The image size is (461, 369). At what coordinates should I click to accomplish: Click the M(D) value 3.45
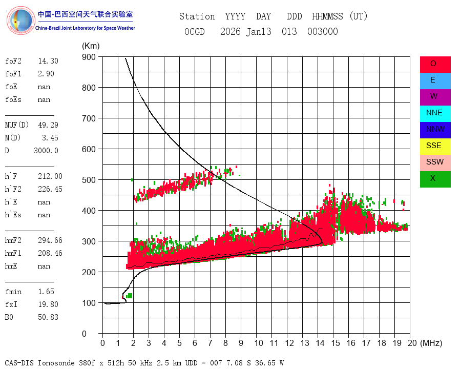(x=50, y=138)
